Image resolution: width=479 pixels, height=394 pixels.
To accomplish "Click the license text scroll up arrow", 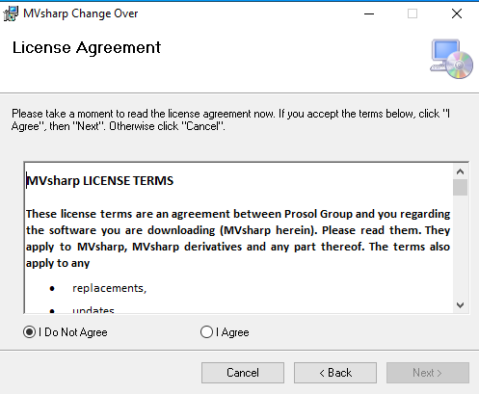I will pos(460,171).
